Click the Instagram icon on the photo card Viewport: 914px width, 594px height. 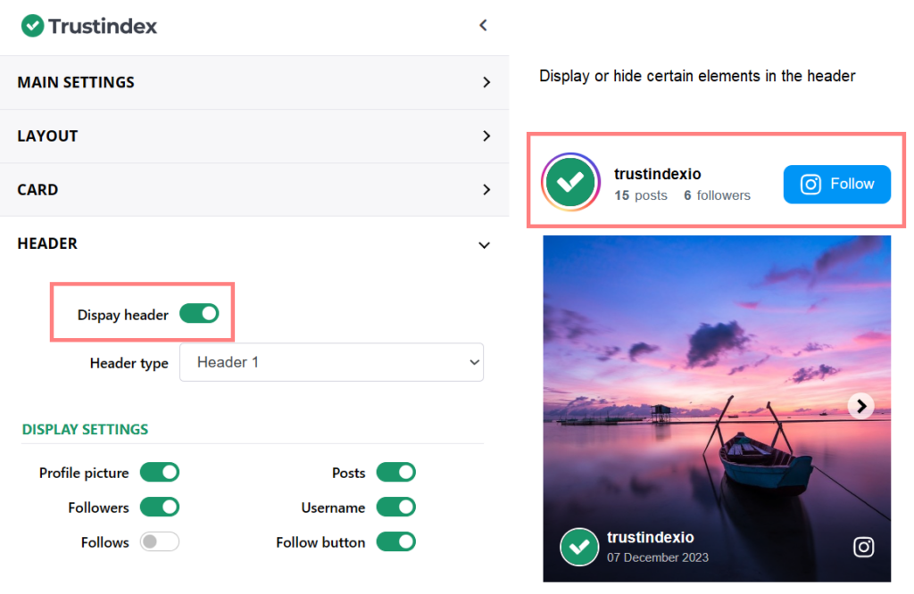(x=863, y=547)
